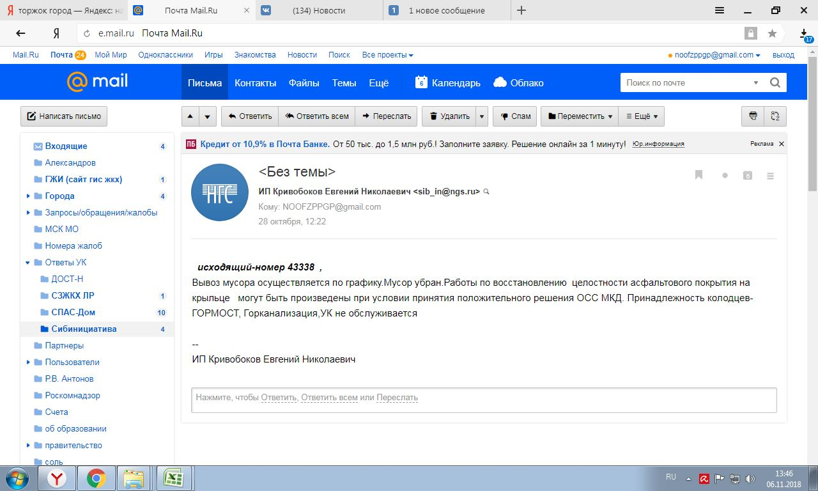Viewport: 818px width, 491px height.
Task: Open the Ещё toolbar dropdown
Action: click(x=642, y=116)
